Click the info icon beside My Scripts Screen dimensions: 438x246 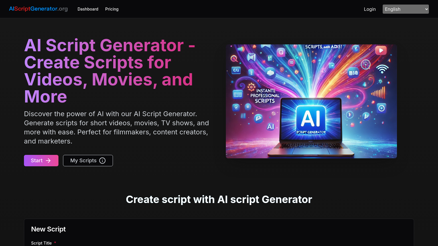click(103, 161)
